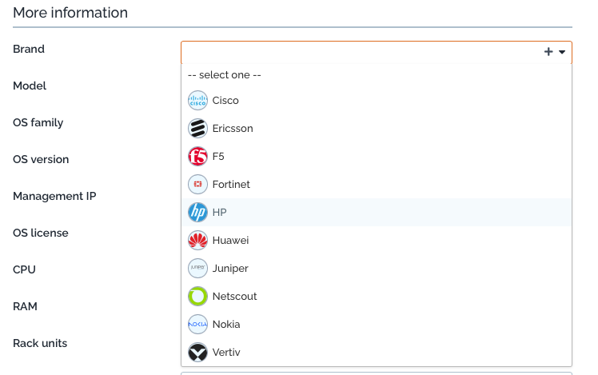Click the red F5 logo icon
Viewport: 598px width, 375px height.
point(197,157)
